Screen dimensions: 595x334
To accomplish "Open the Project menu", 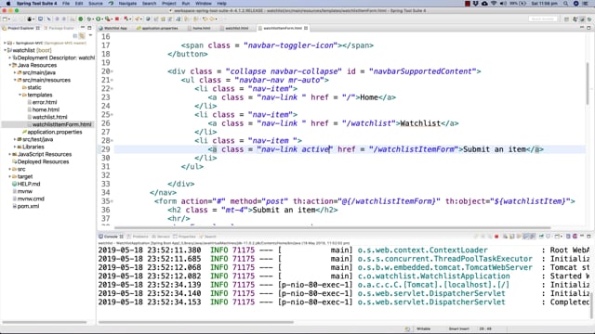I will click(169, 4).
